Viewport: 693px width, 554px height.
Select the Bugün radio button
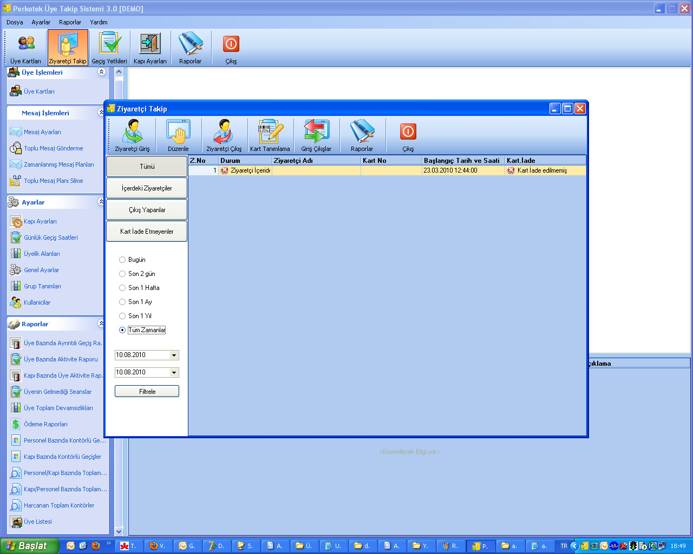click(122, 260)
